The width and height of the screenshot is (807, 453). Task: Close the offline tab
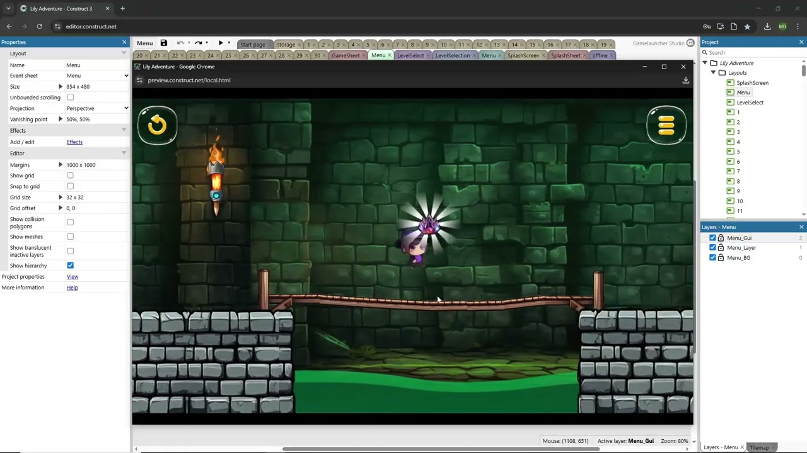[612, 55]
